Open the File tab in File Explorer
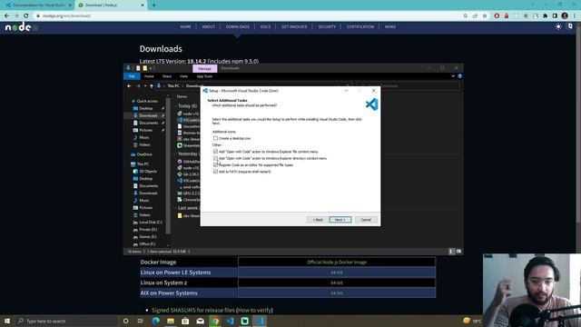581x327 pixels. [132, 76]
